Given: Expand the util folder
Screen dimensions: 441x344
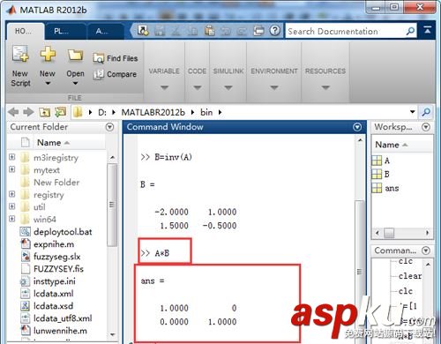Looking at the screenshot, I should click(12, 206).
